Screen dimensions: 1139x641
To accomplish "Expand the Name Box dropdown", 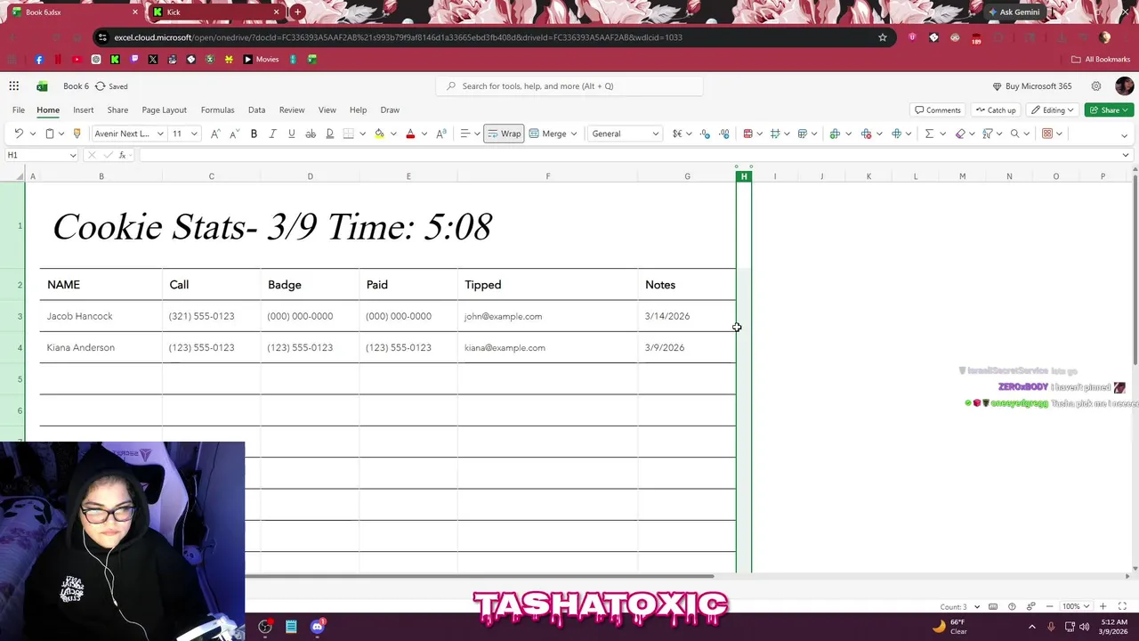I will pyautogui.click(x=73, y=155).
